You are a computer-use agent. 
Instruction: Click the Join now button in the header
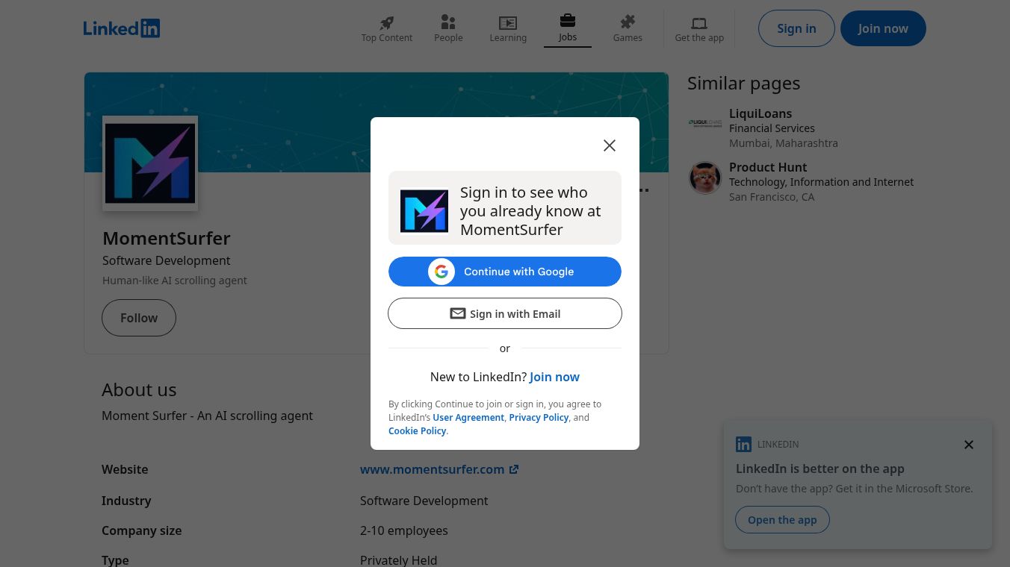883,28
